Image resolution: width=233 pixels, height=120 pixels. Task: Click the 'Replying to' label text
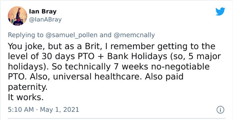tap(26, 35)
